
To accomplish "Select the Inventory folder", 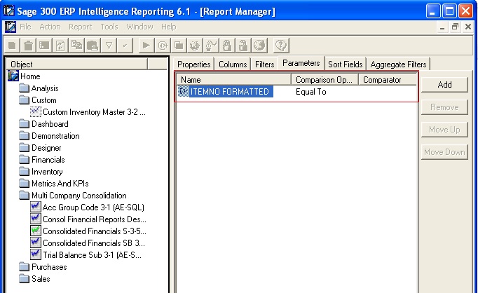I will 47,171.
